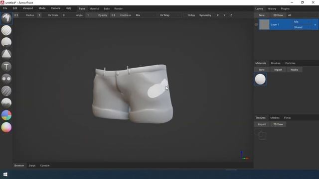Viewport: 319px width, 179px height.
Task: Open the File menu
Action: 5,8
